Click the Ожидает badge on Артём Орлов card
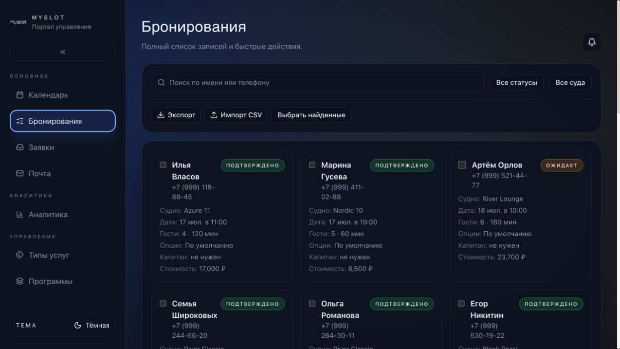Image resolution: width=620 pixels, height=349 pixels. [x=562, y=165]
